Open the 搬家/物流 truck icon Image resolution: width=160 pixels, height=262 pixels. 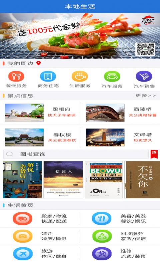click(22, 219)
